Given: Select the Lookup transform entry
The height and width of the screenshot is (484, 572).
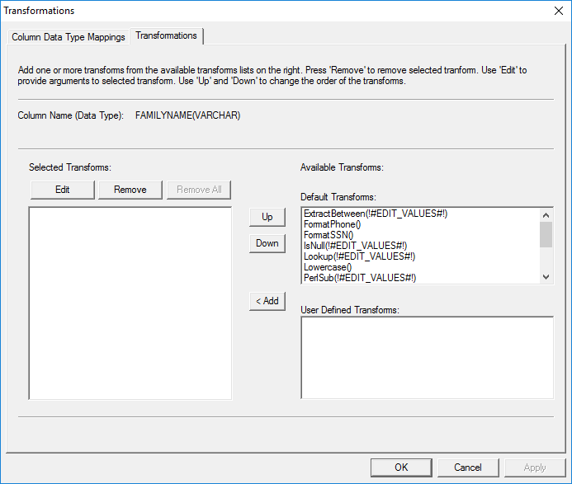Looking at the screenshot, I should (x=358, y=256).
